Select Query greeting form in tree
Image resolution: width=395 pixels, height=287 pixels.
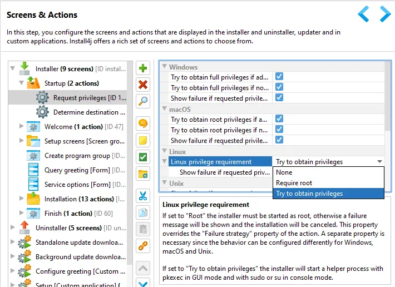77,170
